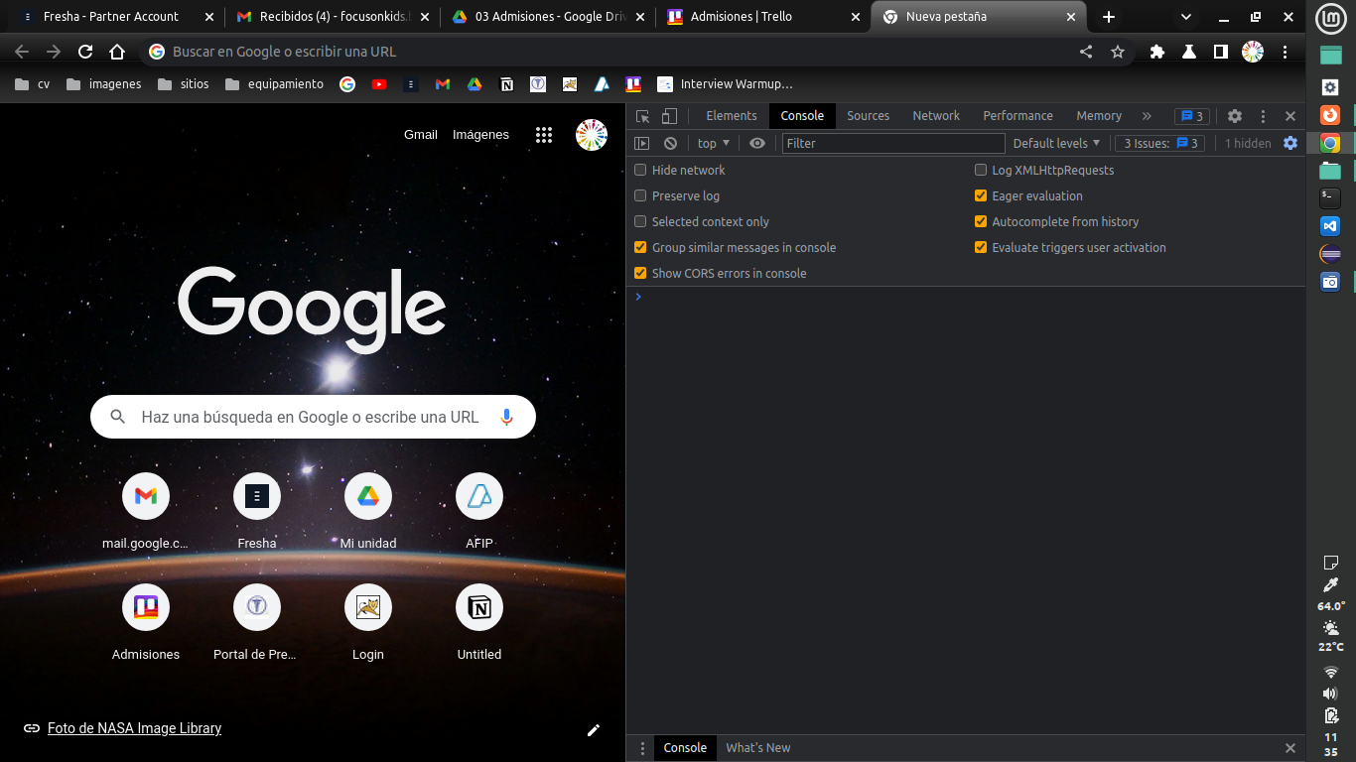Open the Untitled Notion shortcut

click(x=479, y=623)
